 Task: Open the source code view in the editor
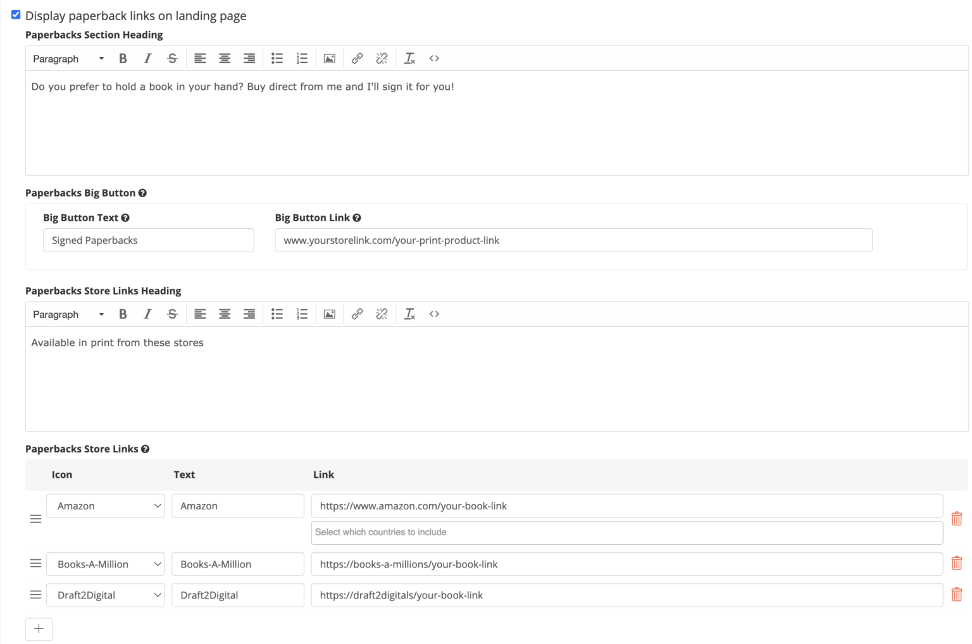pos(434,58)
